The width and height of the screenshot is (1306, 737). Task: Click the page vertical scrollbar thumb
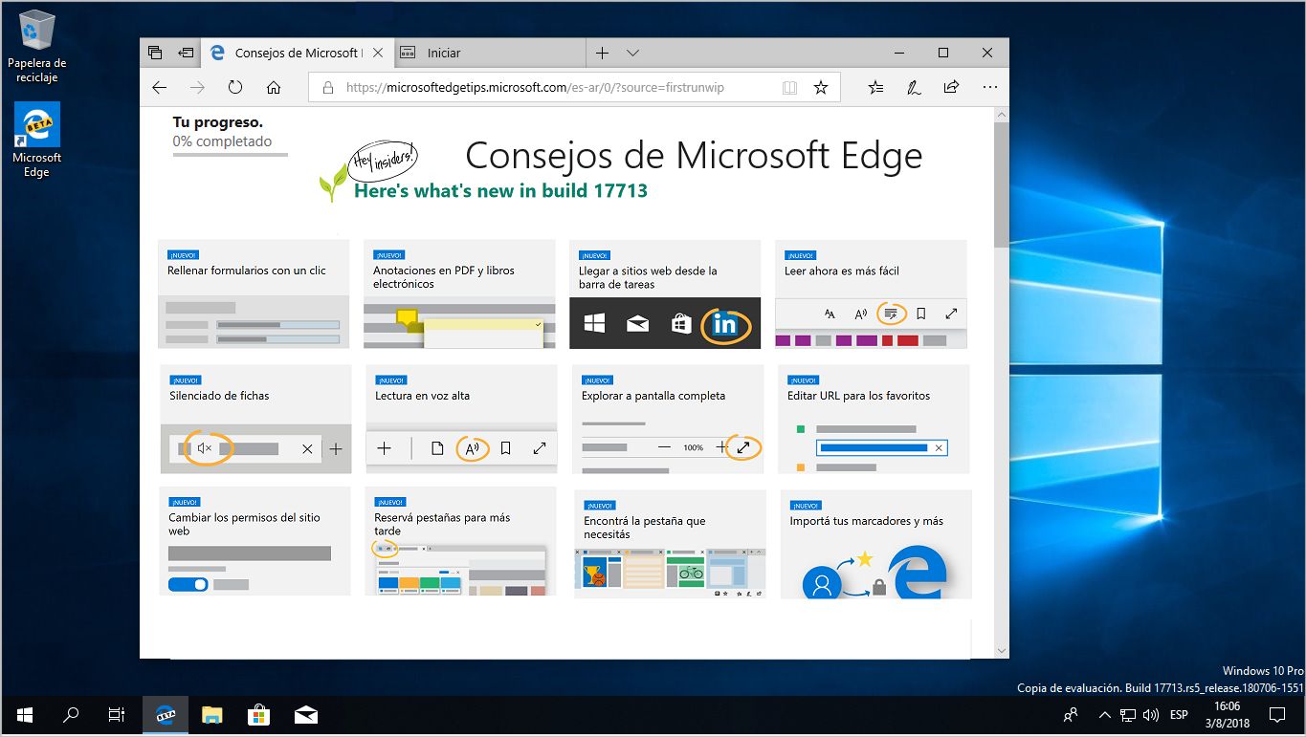point(1002,184)
